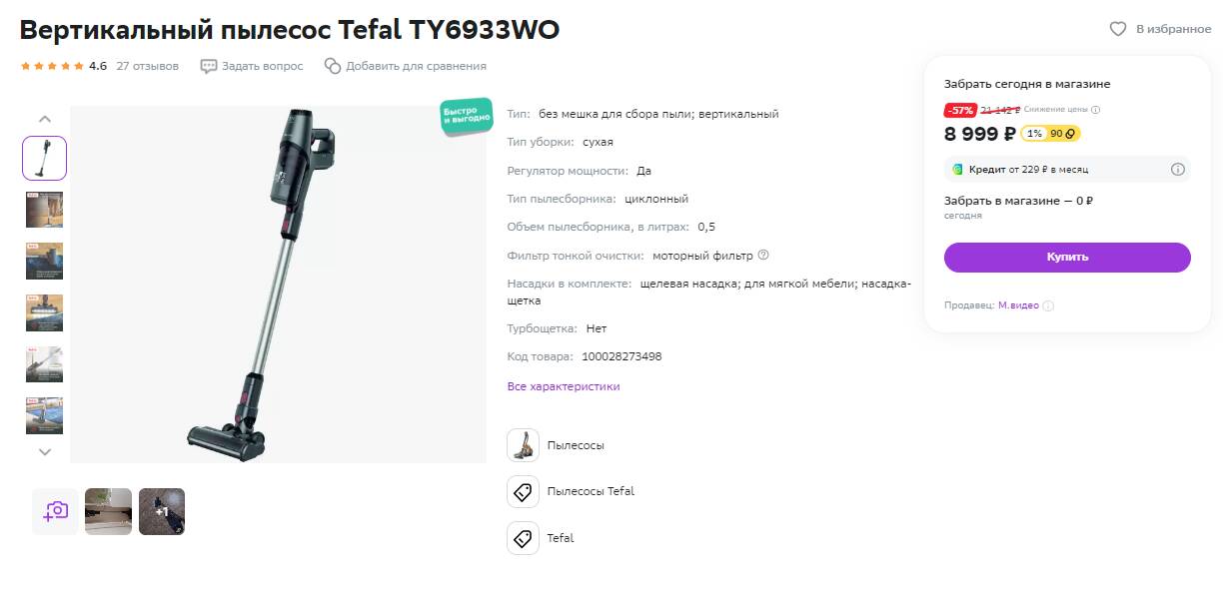This screenshot has height=596, width=1223.
Task: Click the add to comparison icon
Action: tap(333, 66)
